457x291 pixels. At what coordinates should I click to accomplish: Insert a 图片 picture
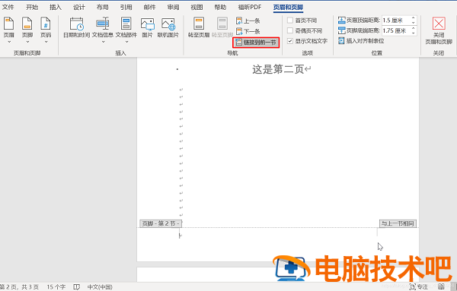point(147,27)
